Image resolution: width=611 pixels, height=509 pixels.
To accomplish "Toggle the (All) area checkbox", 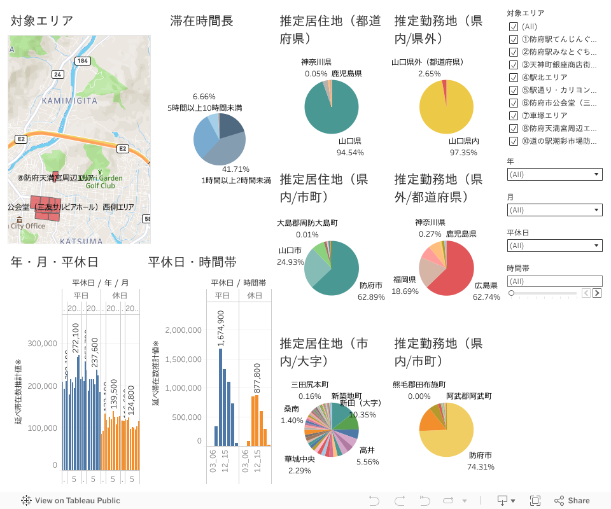I will point(514,27).
